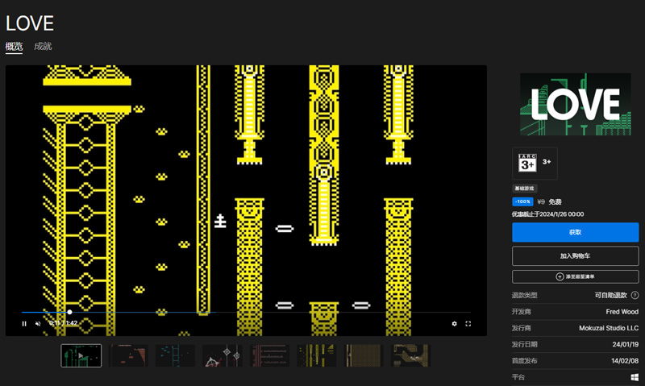The image size is (645, 386).
Task: Add LOVE via 添加至愿望清单 button
Action: (575, 276)
